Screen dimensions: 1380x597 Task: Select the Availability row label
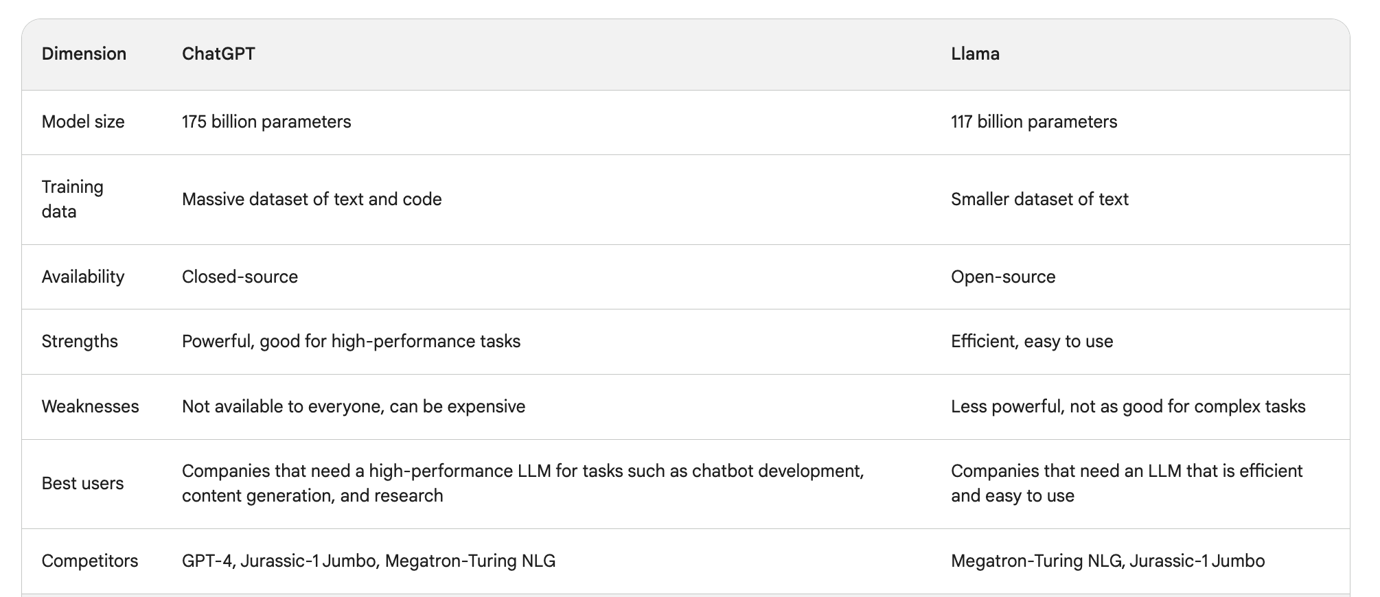[83, 277]
